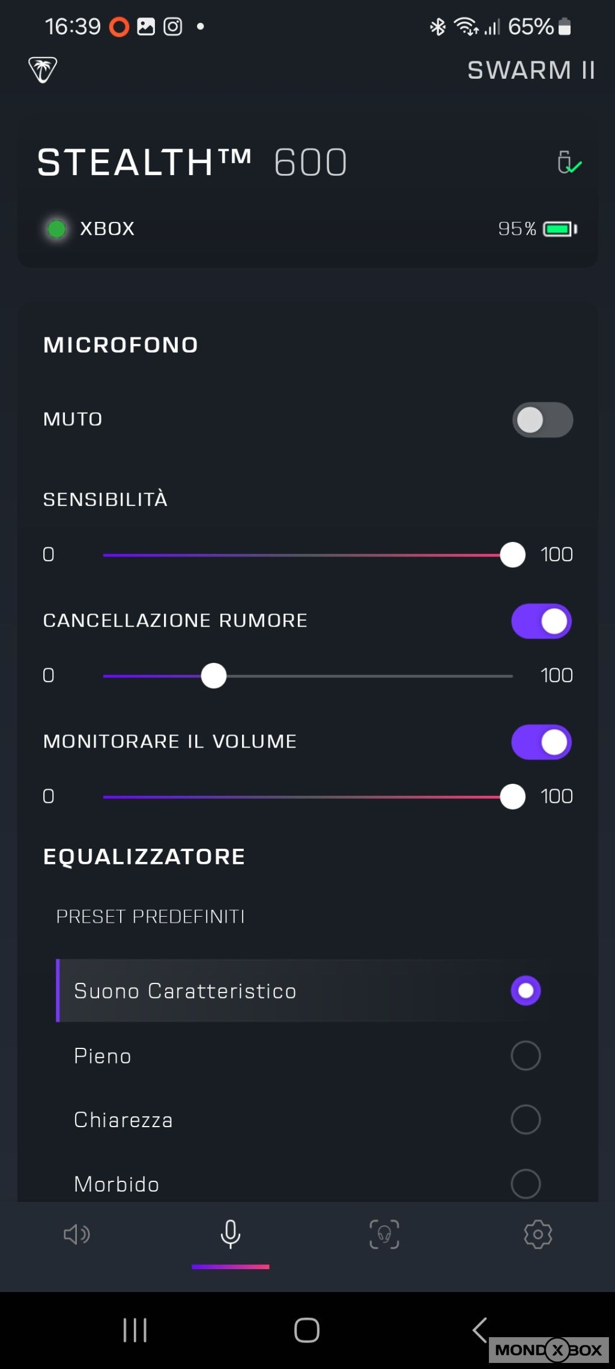Click the noise cancellation slider handle
Viewport: 615px width, 1369px height.
[x=214, y=675]
